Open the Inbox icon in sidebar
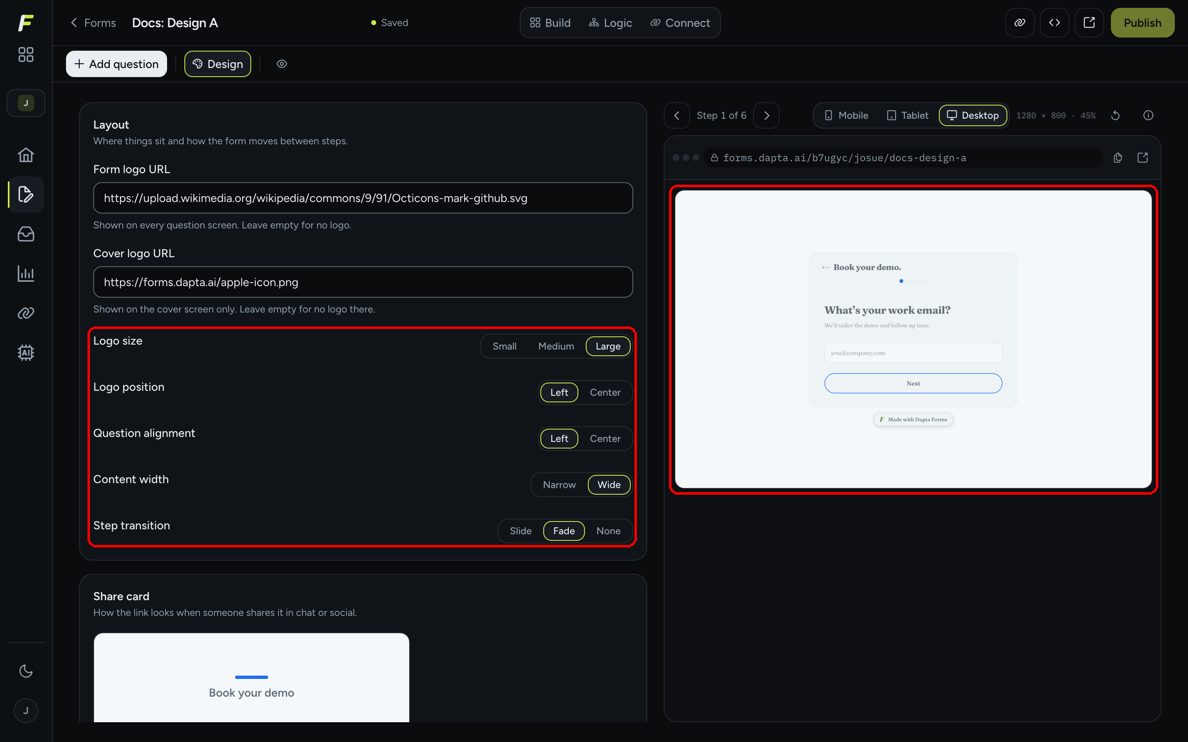 (26, 234)
